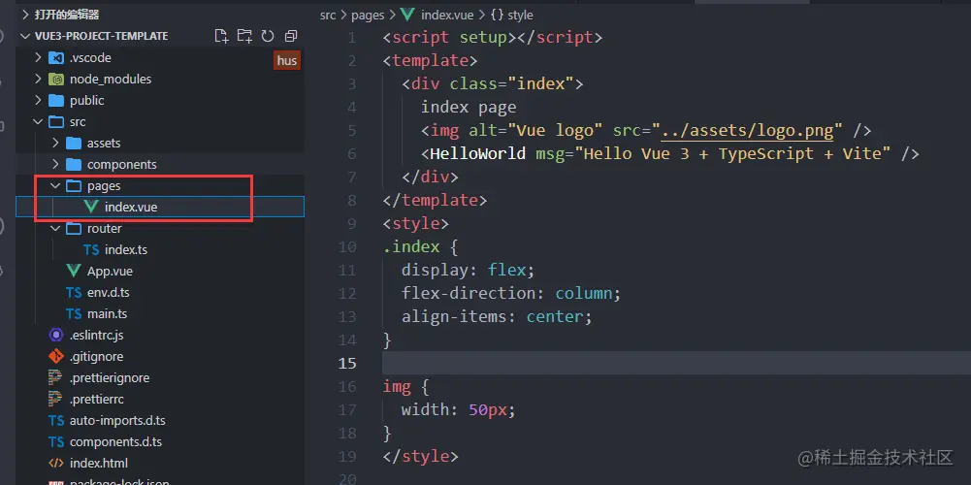Image resolution: width=971 pixels, height=485 pixels.
Task: Click the hus badge in explorer
Action: coord(287,60)
